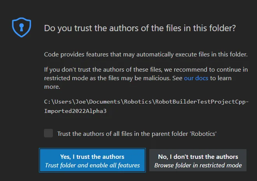
Task: Open the "our docs" link
Action: point(196,78)
